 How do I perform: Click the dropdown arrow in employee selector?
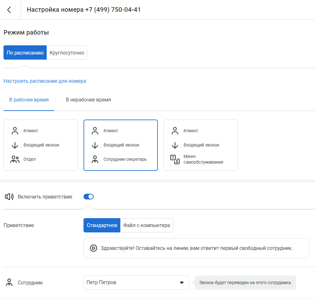[182, 283]
